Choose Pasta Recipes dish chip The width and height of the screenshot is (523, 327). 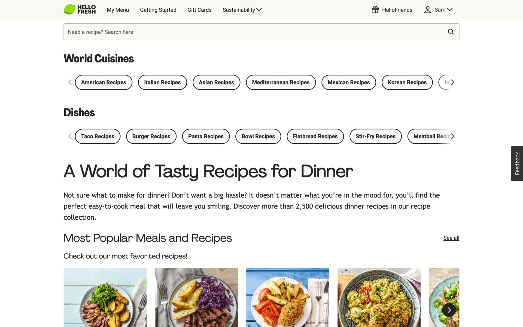206,136
